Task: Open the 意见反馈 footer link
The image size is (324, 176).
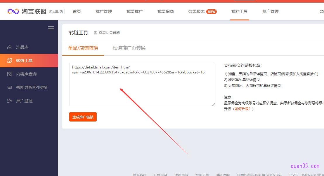Action: [202, 175]
